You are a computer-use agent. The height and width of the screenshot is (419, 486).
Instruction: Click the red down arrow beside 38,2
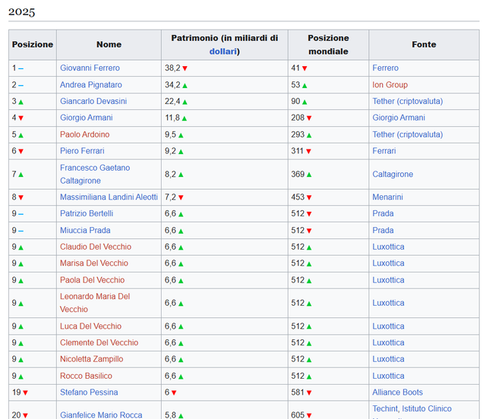[x=185, y=68]
